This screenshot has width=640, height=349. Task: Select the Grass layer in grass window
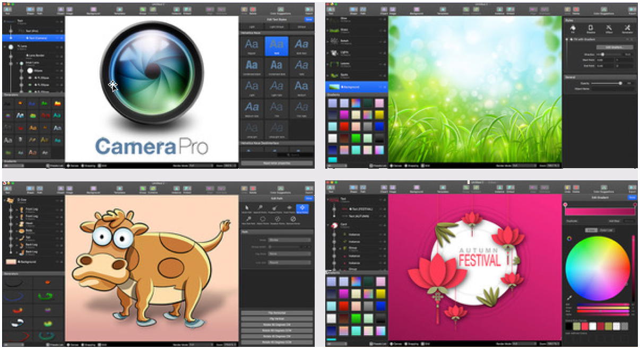pyautogui.click(x=356, y=31)
